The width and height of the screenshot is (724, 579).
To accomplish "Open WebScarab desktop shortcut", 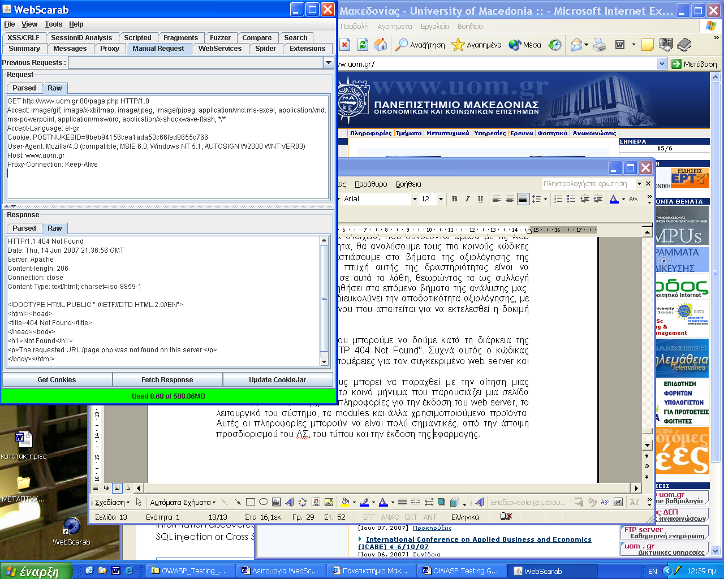I will [x=71, y=532].
